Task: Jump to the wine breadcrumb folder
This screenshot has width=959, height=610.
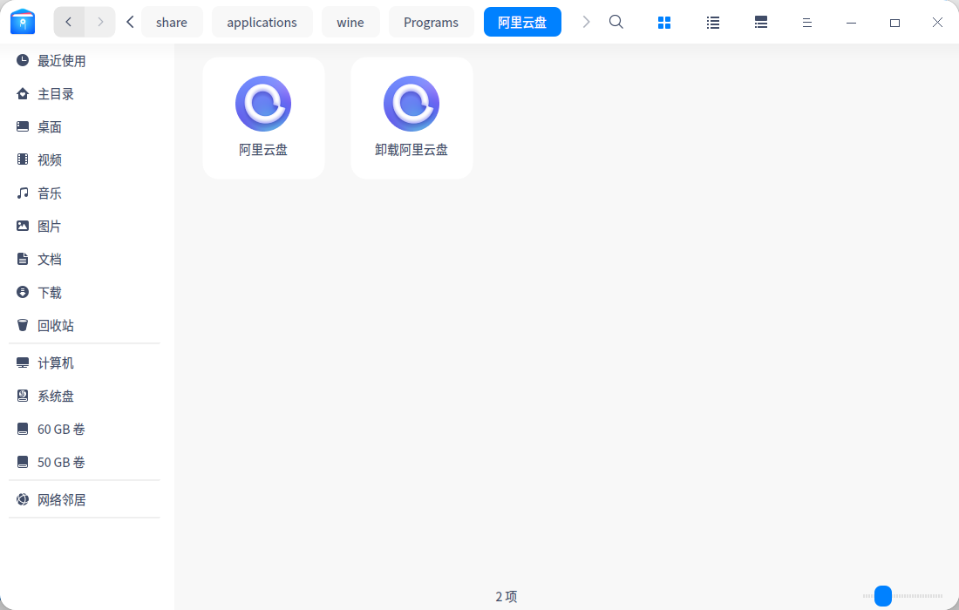Action: click(350, 22)
